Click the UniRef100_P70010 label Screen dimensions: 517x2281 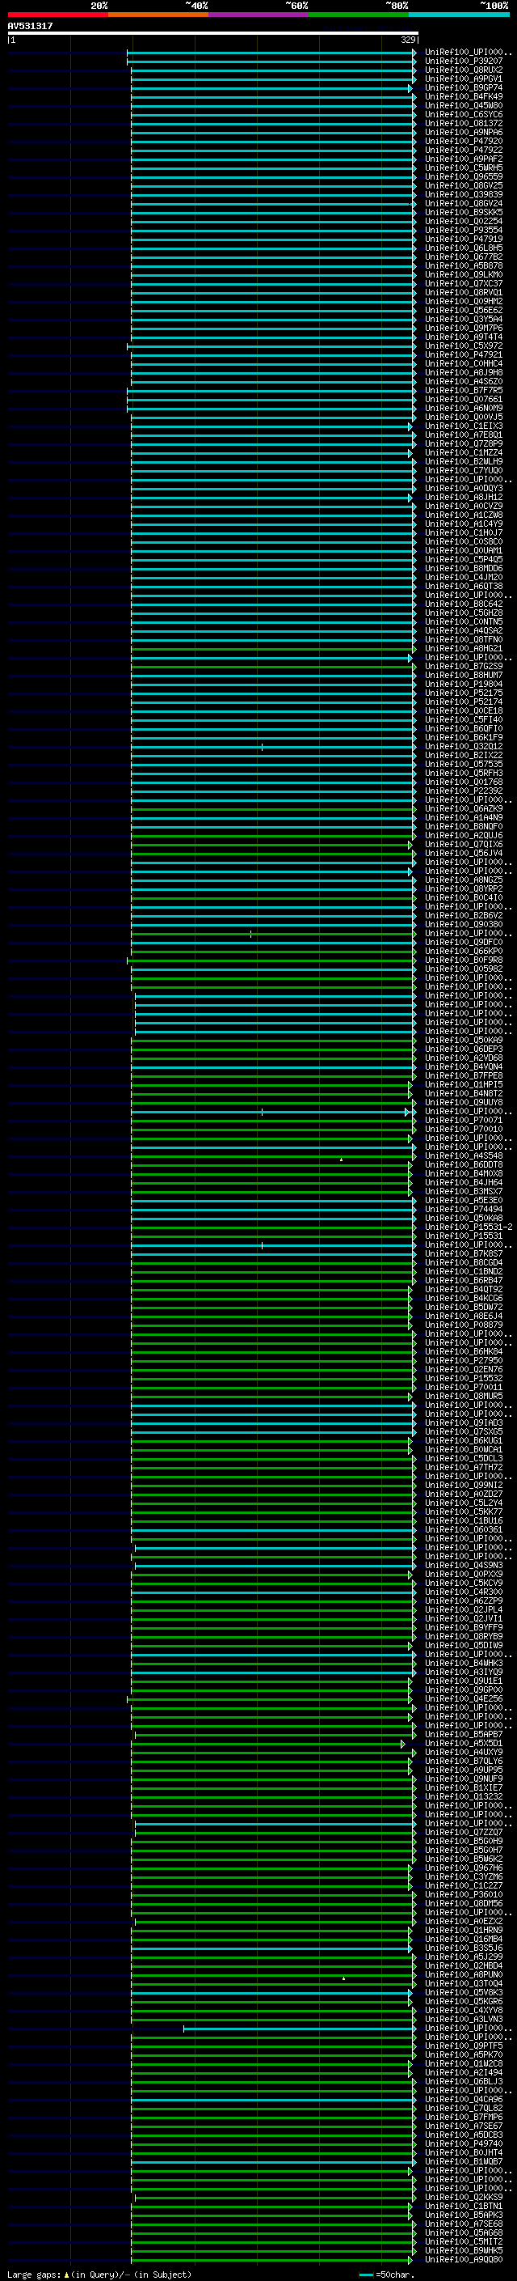point(463,1129)
